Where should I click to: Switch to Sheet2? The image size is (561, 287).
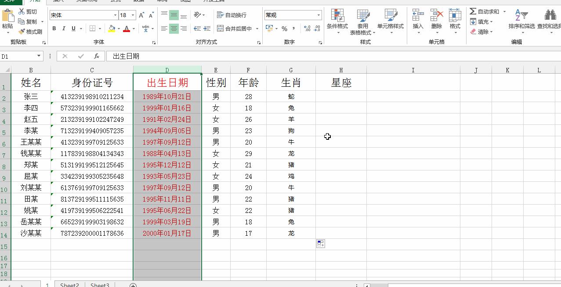tap(69, 284)
